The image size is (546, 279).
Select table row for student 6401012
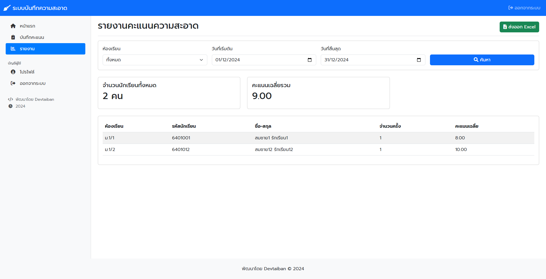tap(318, 150)
